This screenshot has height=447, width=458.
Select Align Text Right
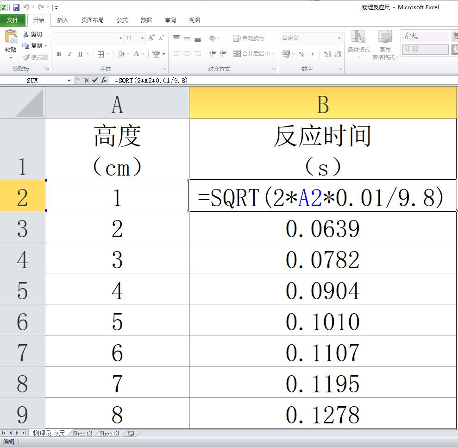coord(198,53)
